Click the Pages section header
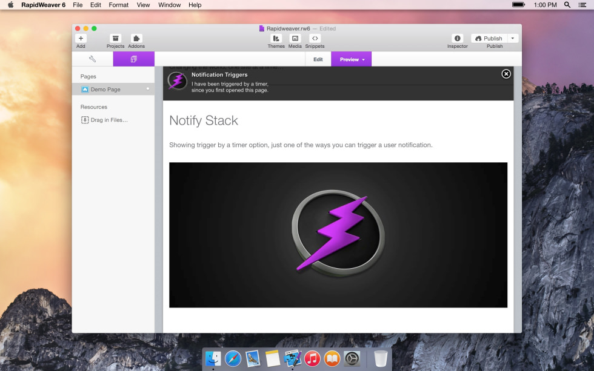The width and height of the screenshot is (594, 371). [x=88, y=76]
